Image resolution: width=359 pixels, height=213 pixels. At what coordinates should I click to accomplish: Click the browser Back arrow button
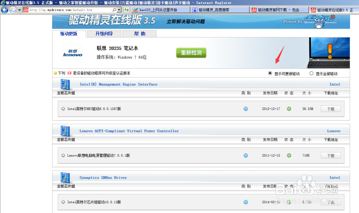(5, 10)
